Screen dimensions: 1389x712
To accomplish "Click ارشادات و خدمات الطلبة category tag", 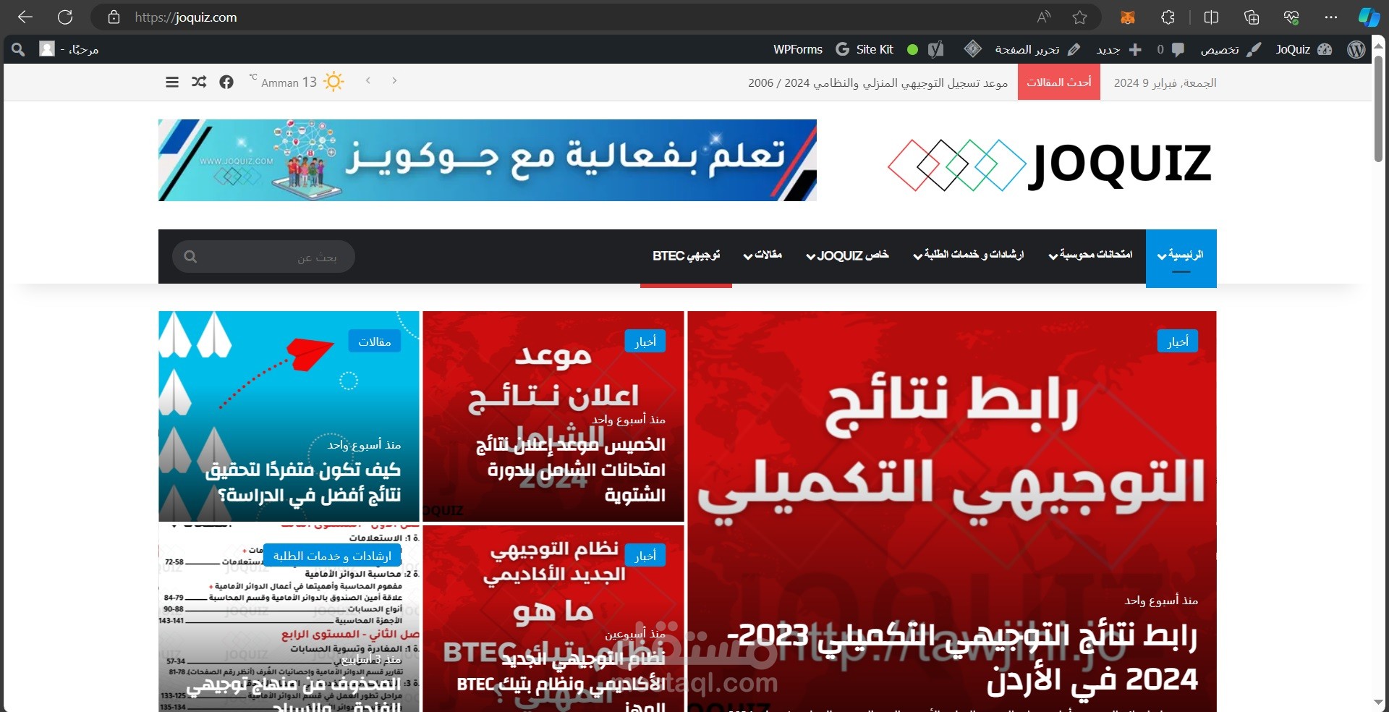I will [332, 556].
